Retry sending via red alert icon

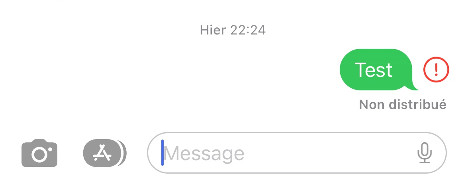[x=436, y=69]
